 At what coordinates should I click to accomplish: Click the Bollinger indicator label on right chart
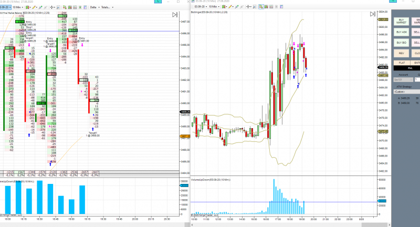(209, 12)
